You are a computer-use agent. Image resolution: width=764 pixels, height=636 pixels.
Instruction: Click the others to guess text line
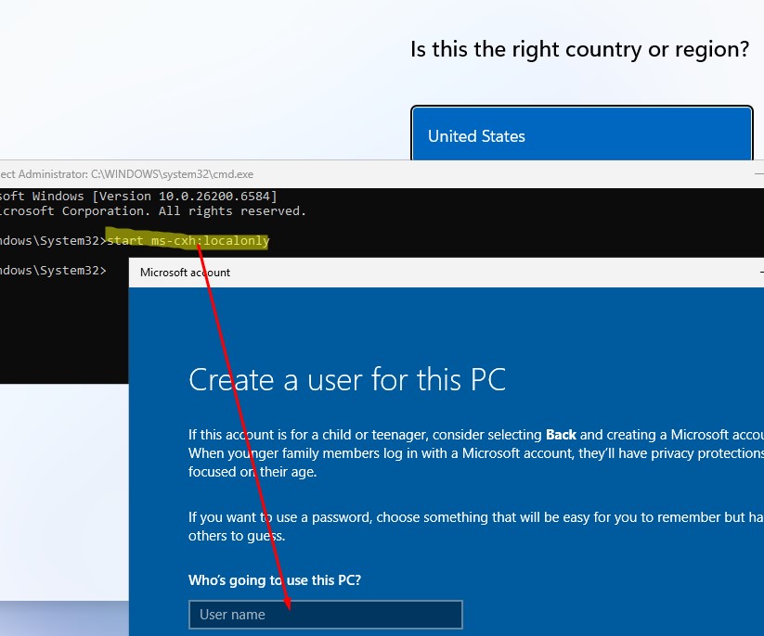pos(237,536)
